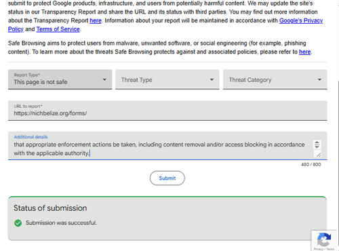Open the Threat Type dropdown
Image resolution: width=339 pixels, height=251 pixels.
(167, 79)
